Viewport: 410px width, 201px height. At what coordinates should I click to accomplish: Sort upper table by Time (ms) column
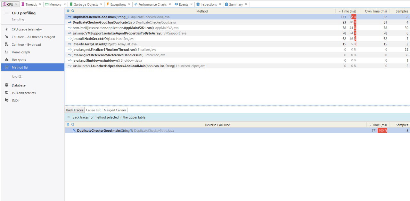pos(347,11)
